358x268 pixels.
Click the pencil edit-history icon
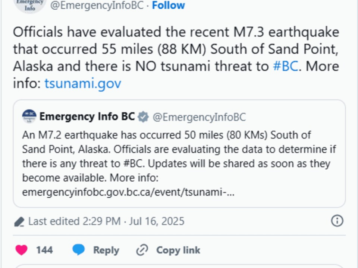[x=19, y=222]
